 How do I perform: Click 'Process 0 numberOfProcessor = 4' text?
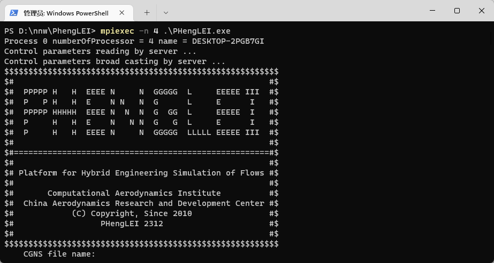(x=79, y=41)
